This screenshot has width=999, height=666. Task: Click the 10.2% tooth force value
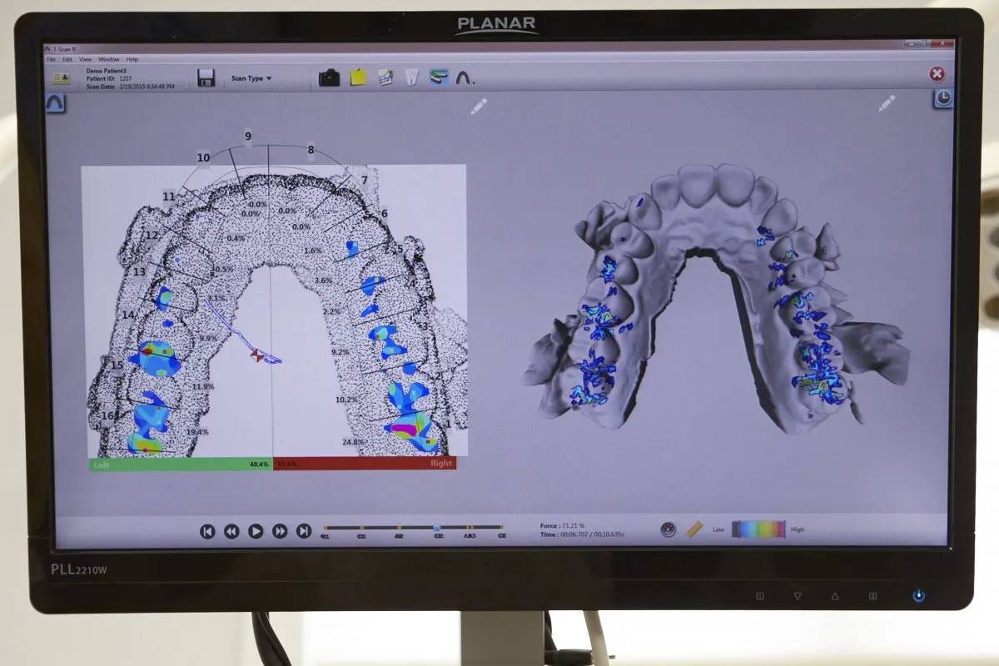(346, 400)
